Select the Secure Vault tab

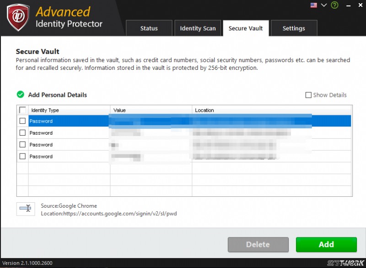point(246,28)
